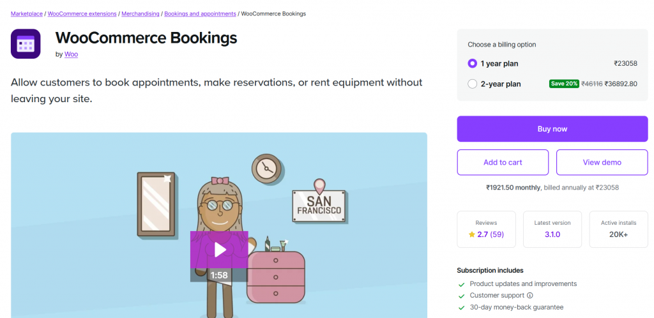The image size is (654, 318).
Task: Open the Merchandising breadcrumb link
Action: click(x=141, y=14)
